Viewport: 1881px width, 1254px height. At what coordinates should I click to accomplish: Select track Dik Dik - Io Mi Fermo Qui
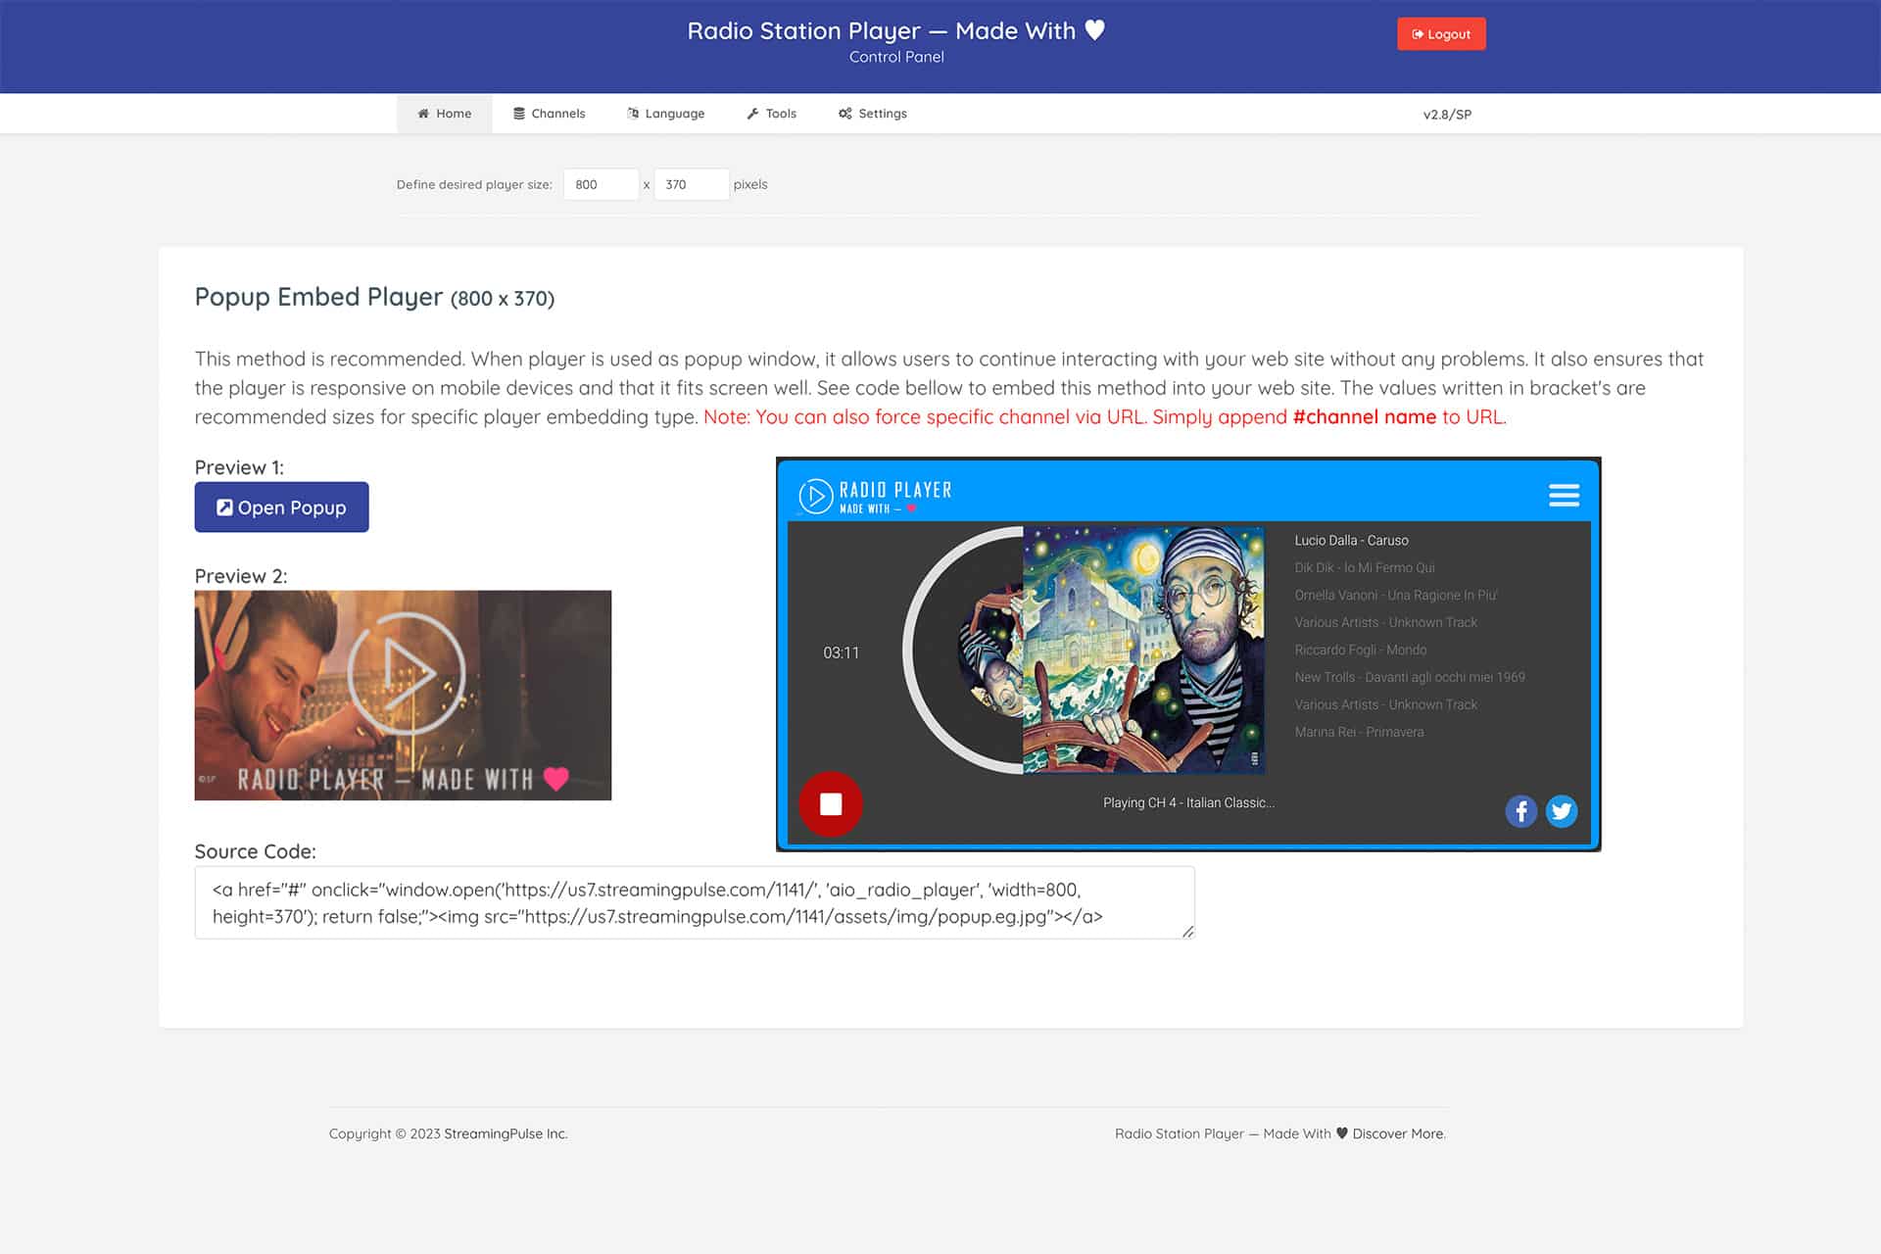coord(1364,567)
